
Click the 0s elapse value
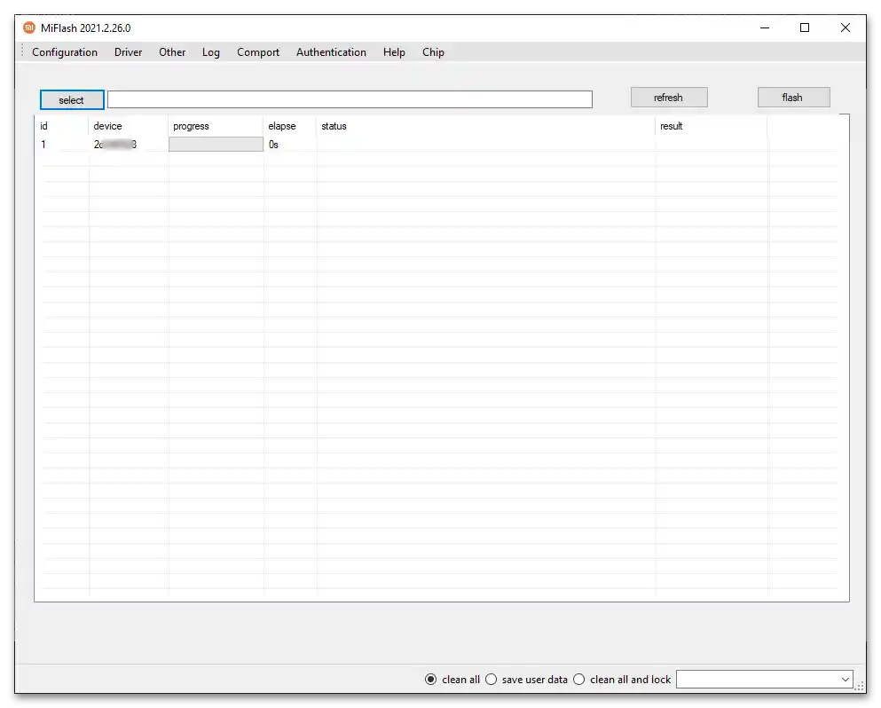point(273,145)
